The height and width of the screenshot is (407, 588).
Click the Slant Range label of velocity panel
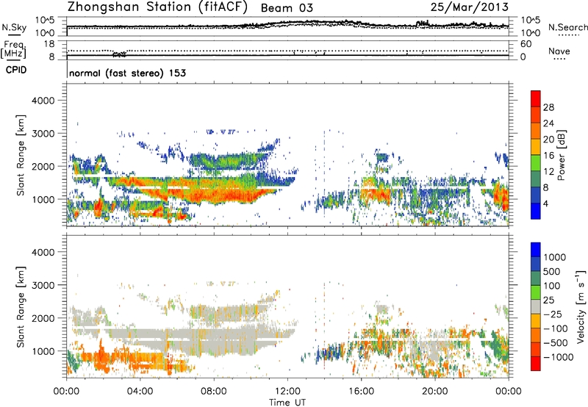point(21,306)
